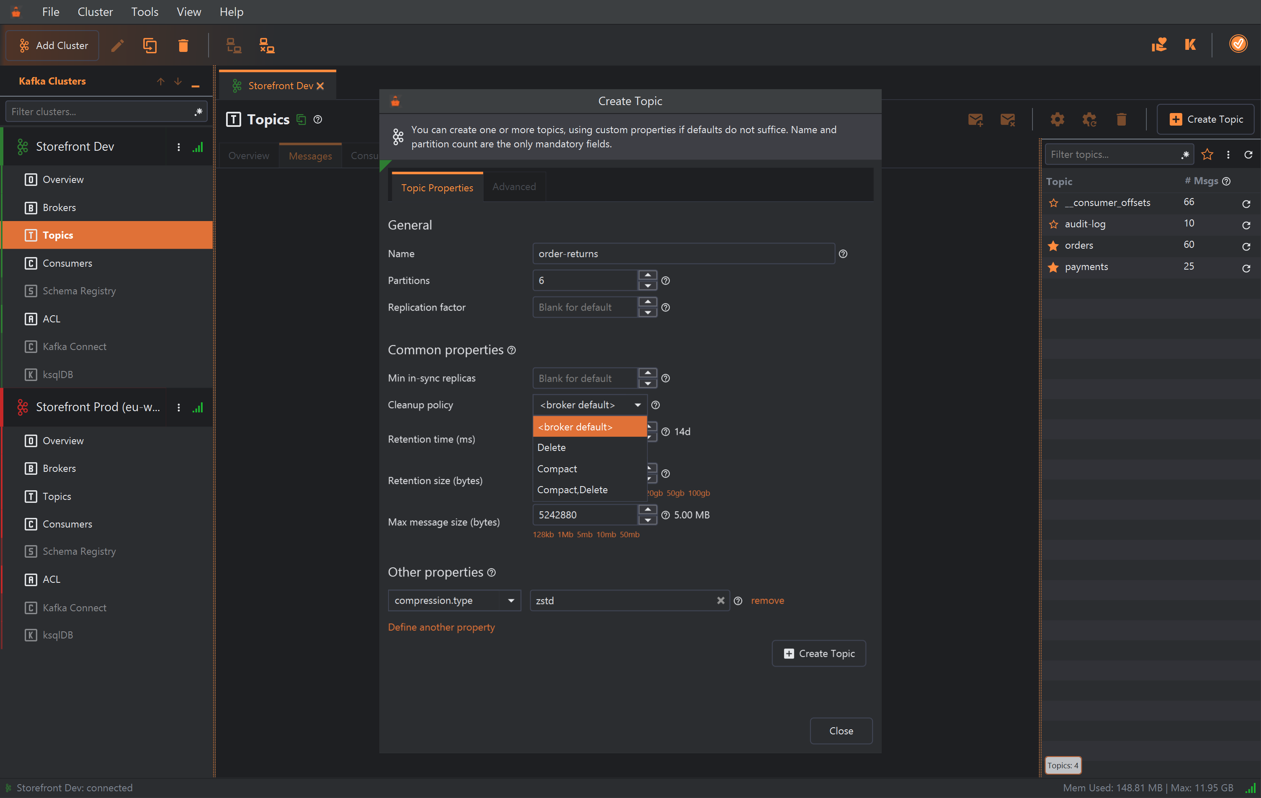Move cluster up with arrow icon
The height and width of the screenshot is (798, 1261).
(x=161, y=81)
